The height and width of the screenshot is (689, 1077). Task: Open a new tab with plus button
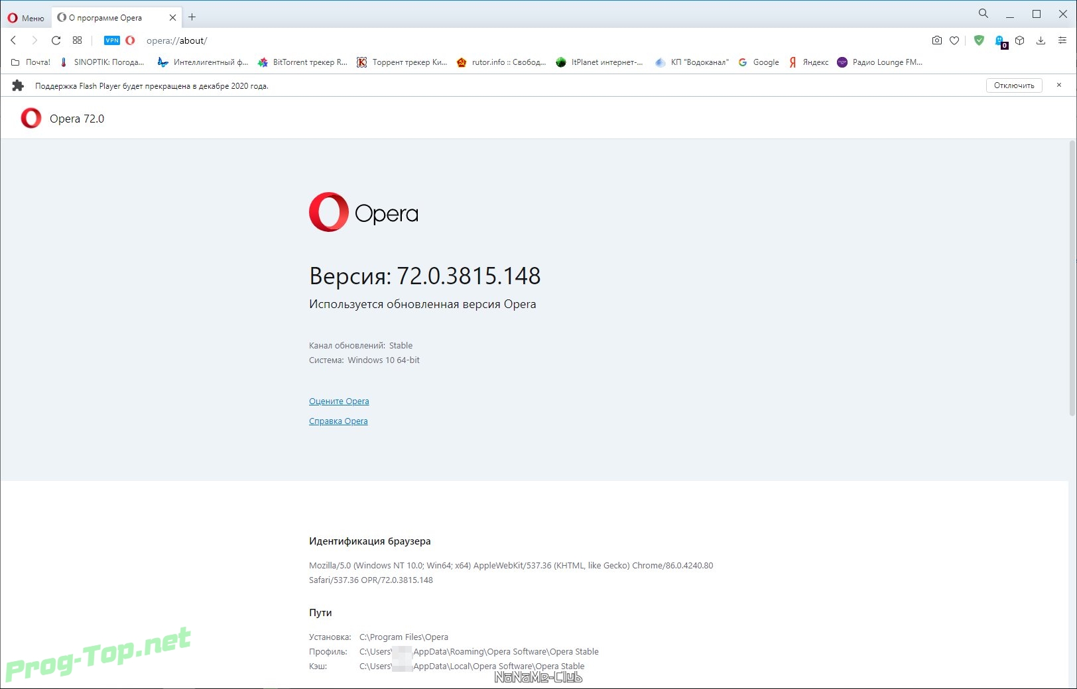[x=192, y=17]
